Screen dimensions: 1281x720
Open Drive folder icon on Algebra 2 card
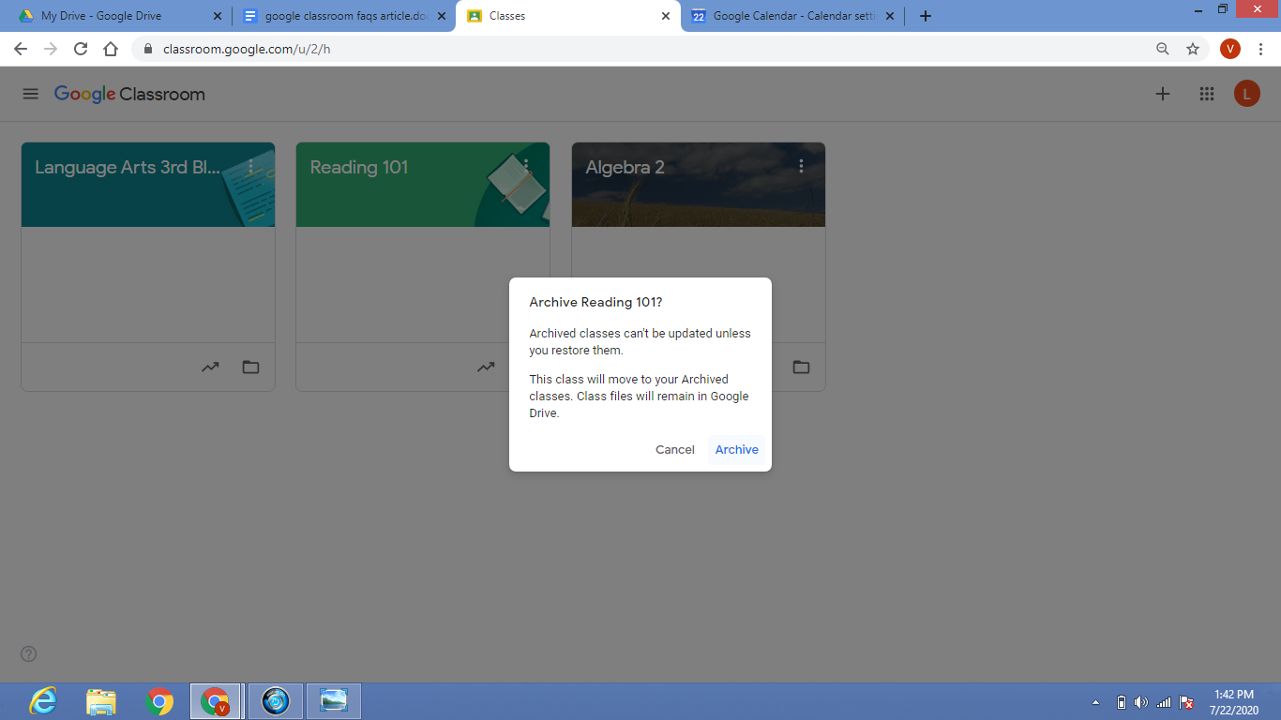(801, 367)
